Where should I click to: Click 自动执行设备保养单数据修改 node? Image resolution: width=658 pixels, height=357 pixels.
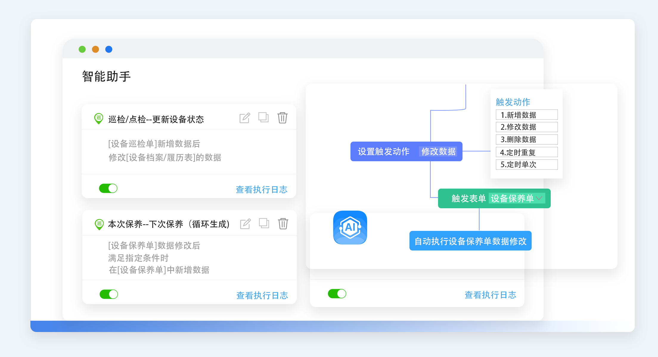pos(470,241)
